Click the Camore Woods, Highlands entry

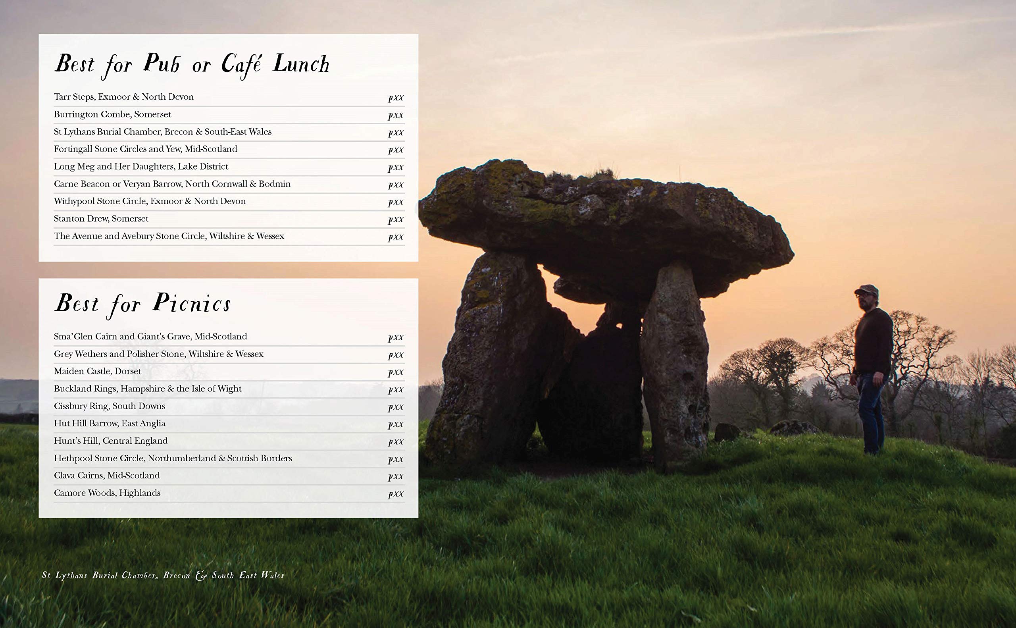[107, 493]
